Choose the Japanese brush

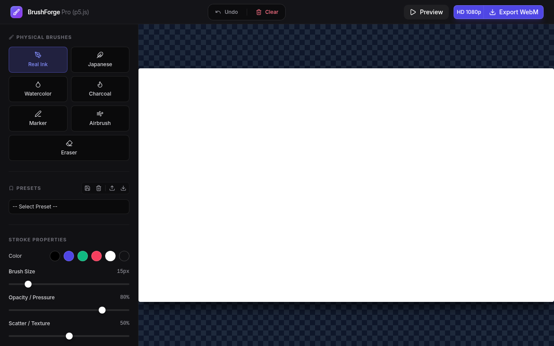pos(100,60)
